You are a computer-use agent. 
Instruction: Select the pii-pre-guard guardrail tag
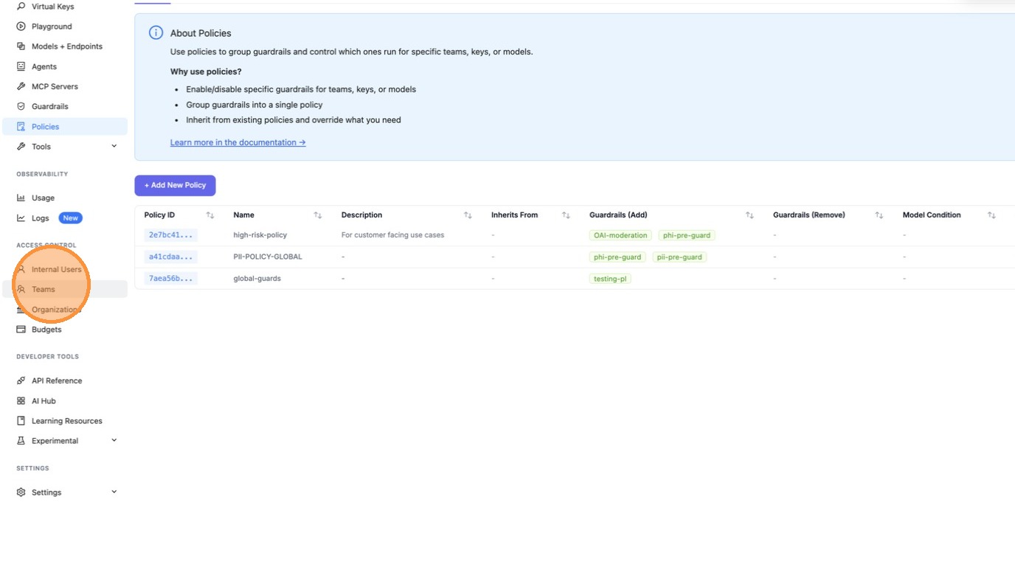point(679,257)
